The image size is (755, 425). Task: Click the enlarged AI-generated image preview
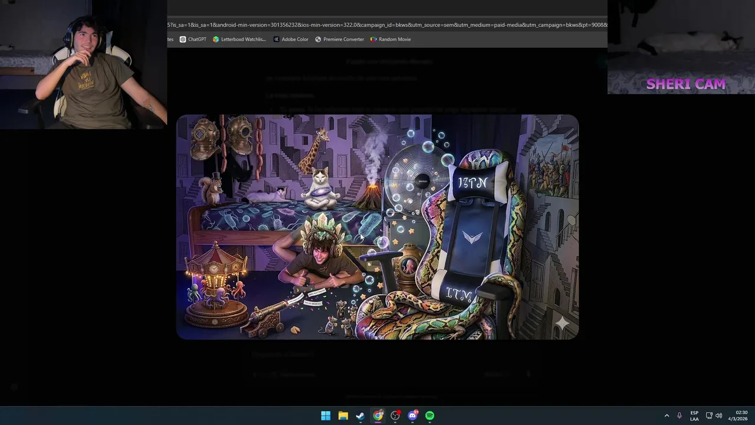pyautogui.click(x=377, y=227)
